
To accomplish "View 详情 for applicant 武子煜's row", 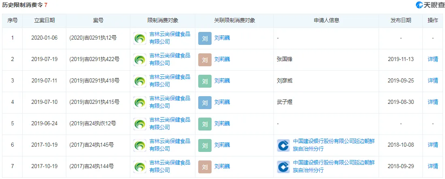I will pyautogui.click(x=433, y=102).
